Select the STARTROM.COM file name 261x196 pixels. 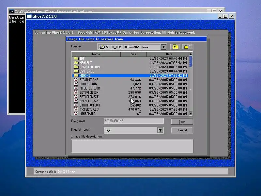(x=89, y=105)
